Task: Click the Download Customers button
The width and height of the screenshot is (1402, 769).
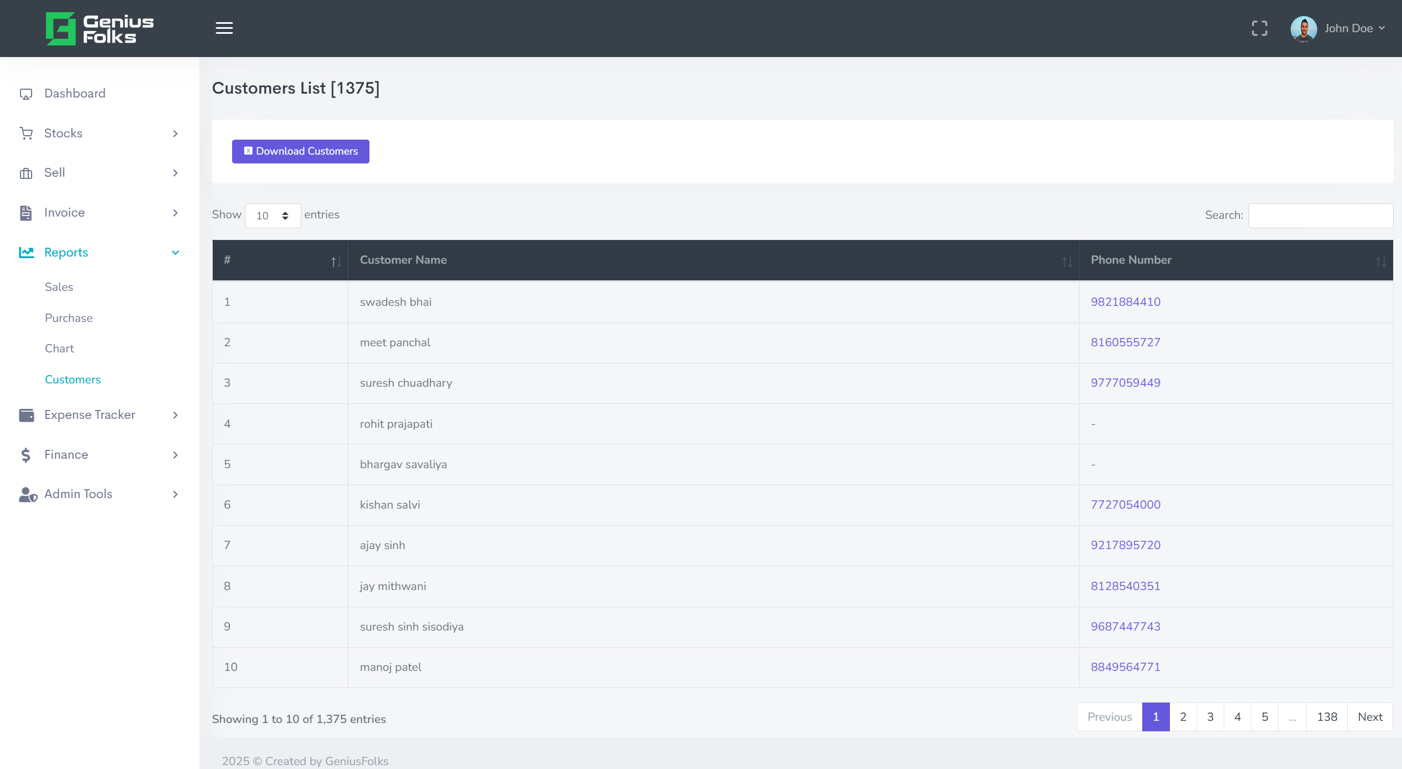Action: coord(300,151)
